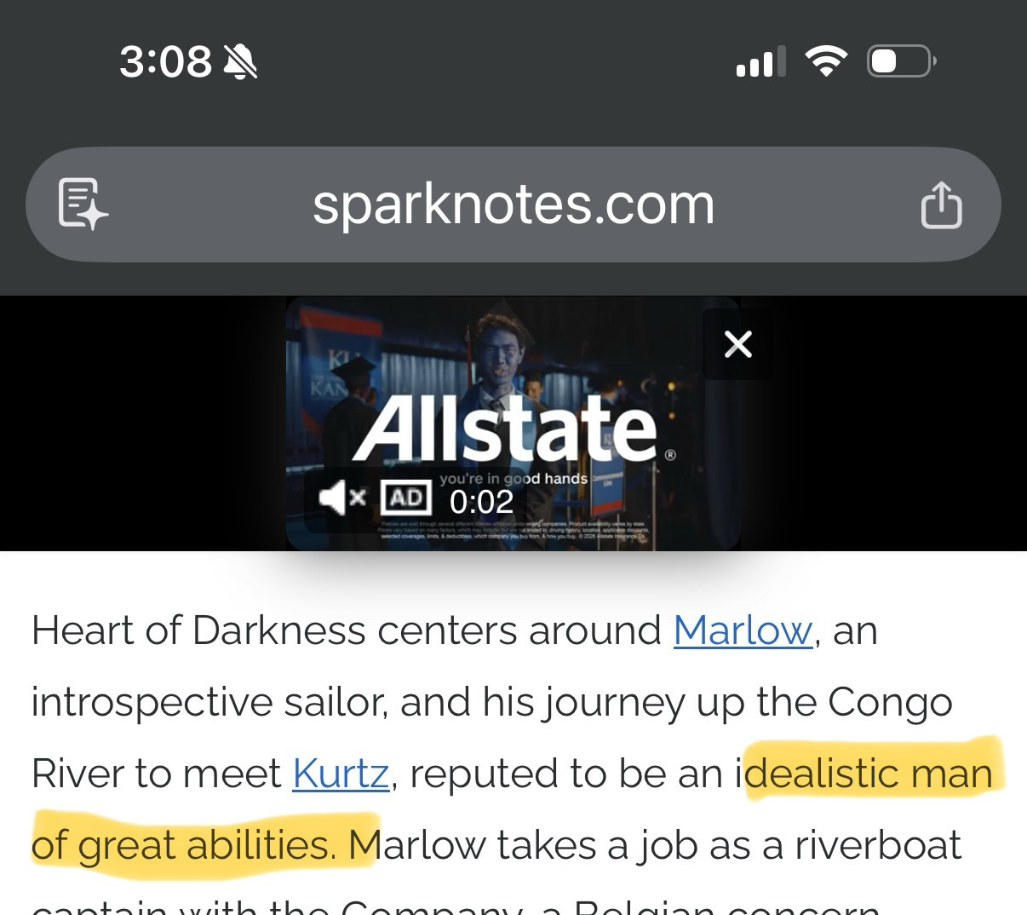Click the ad's fine print disclaimer
The width and height of the screenshot is (1027, 915).
(513, 530)
